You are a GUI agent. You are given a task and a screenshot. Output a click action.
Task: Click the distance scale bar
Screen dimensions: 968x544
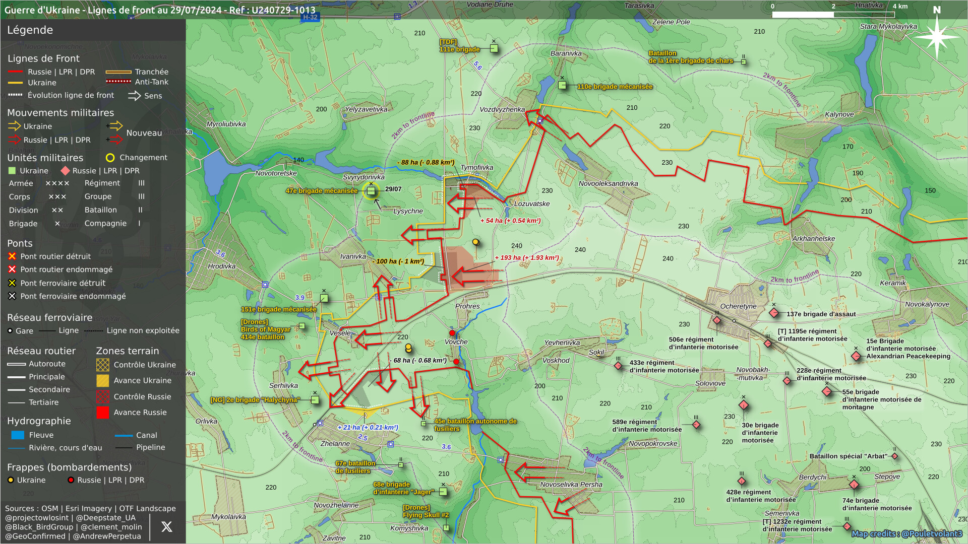click(x=833, y=14)
